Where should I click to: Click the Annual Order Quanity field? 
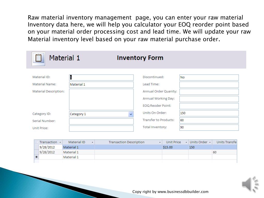pos(209,92)
